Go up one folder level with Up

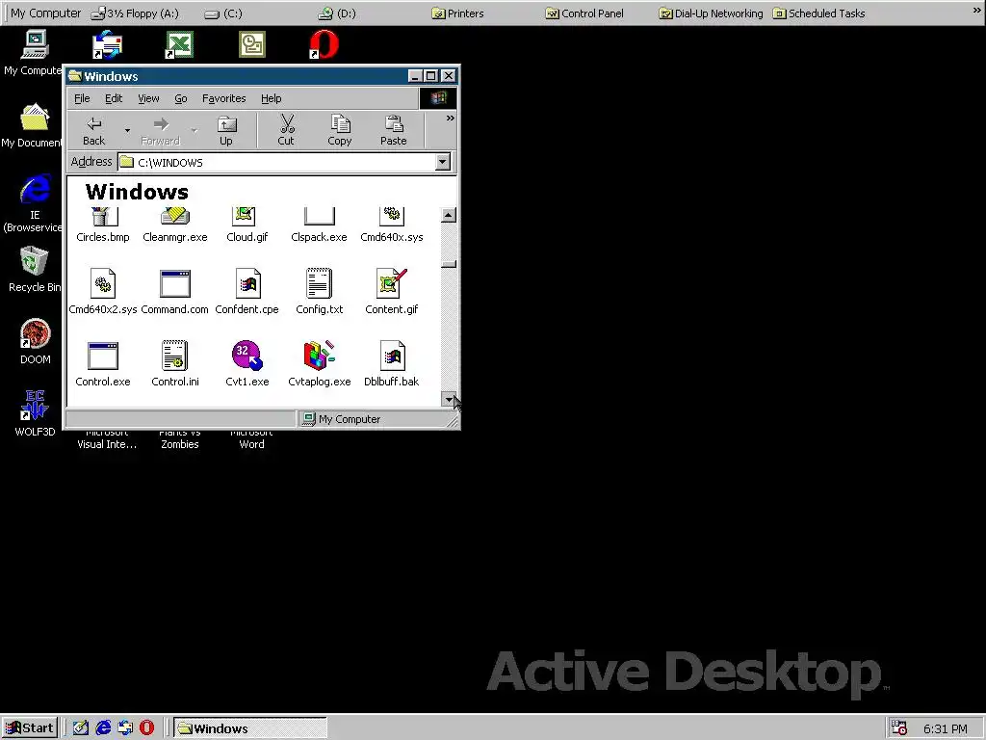(x=225, y=131)
